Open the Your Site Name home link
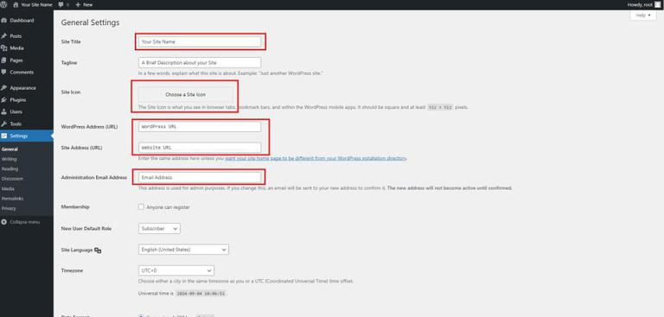This screenshot has width=664, height=317. coord(33,4)
